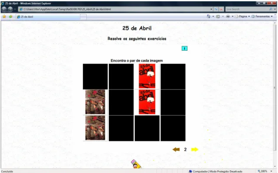The height and width of the screenshot is (173, 278).
Task: Open the Ferramentas menu
Action: (262, 16)
